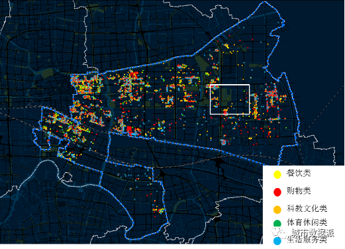345x249 pixels.
Task: Choose the 体育休闲类 legend label
Action: [x=307, y=223]
